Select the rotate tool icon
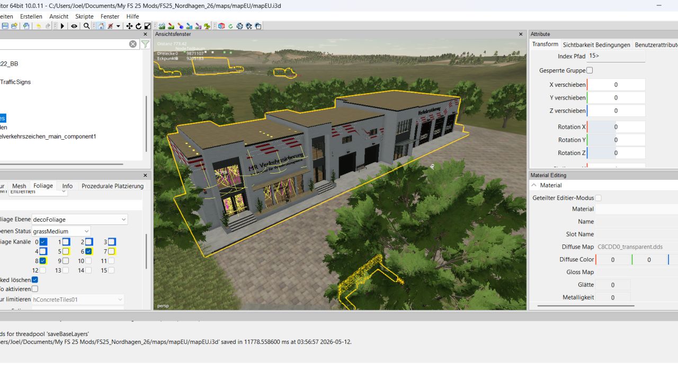 (138, 26)
